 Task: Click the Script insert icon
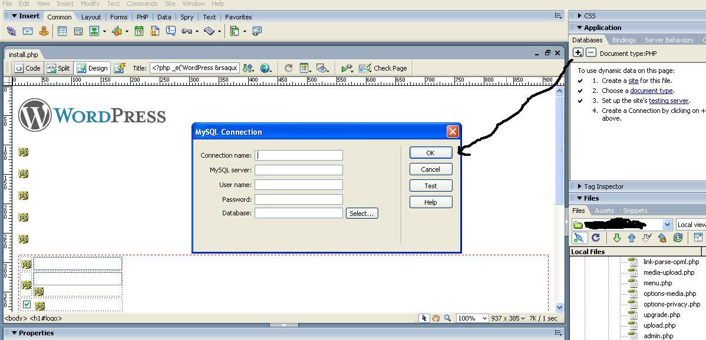pyautogui.click(x=209, y=31)
